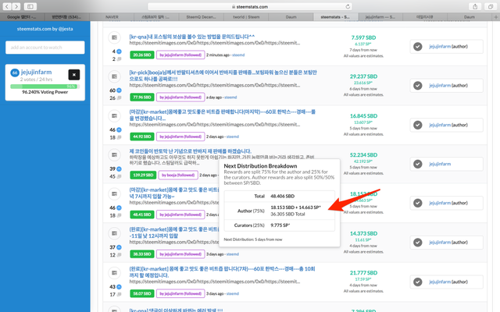This screenshot has width=500, height=312.
Task: Click the 139.29 SBD green payout badge
Action: tap(143, 175)
